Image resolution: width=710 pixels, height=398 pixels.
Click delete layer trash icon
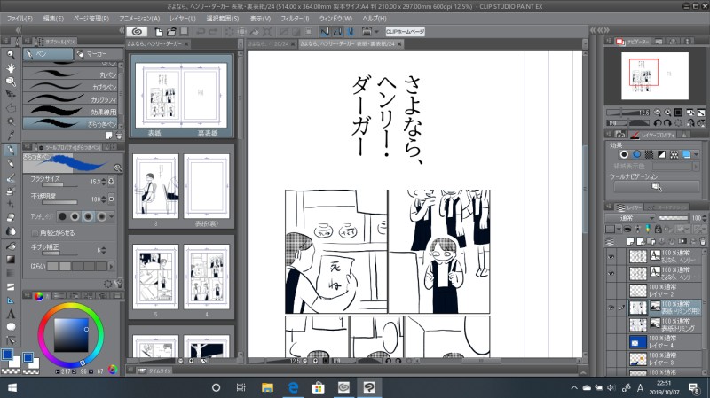click(702, 241)
